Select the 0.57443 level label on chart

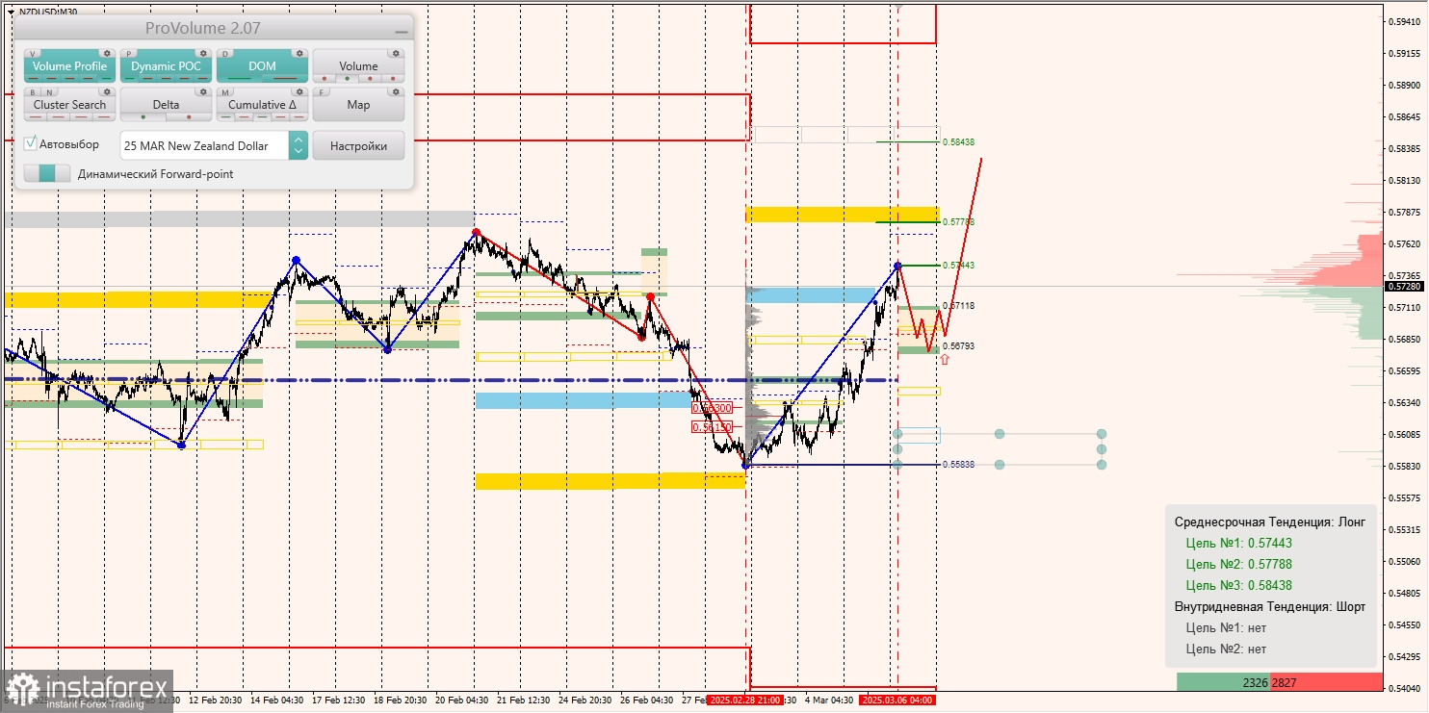point(958,265)
